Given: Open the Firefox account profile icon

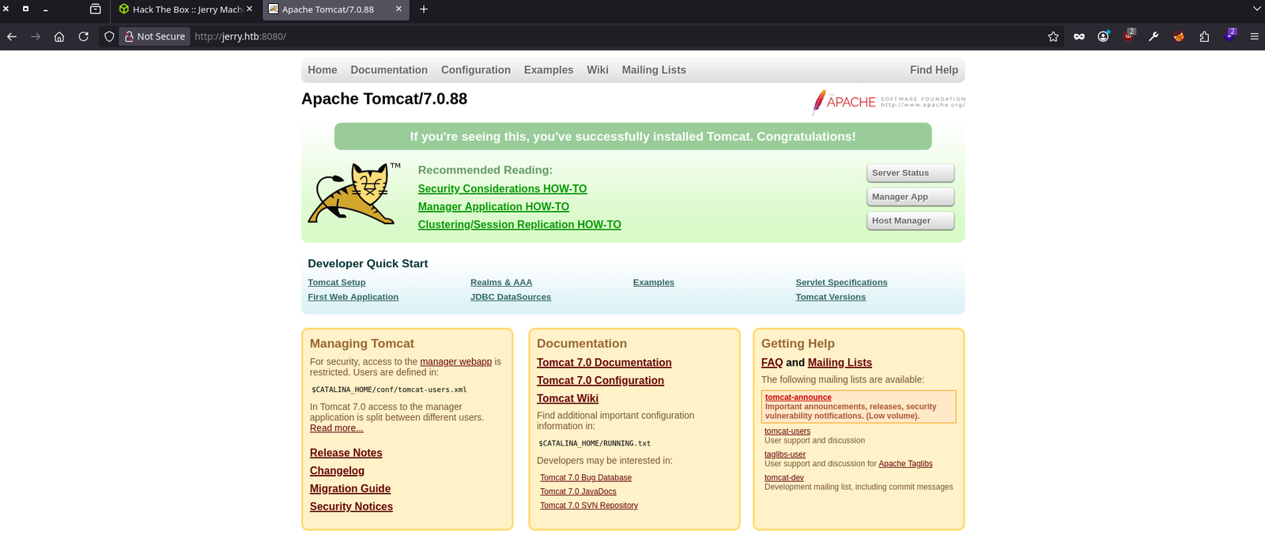Looking at the screenshot, I should [x=1104, y=36].
